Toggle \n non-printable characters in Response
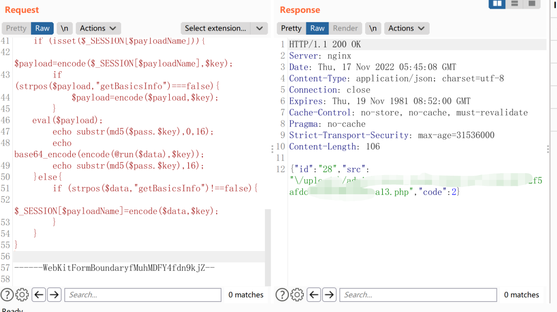 [x=373, y=28]
